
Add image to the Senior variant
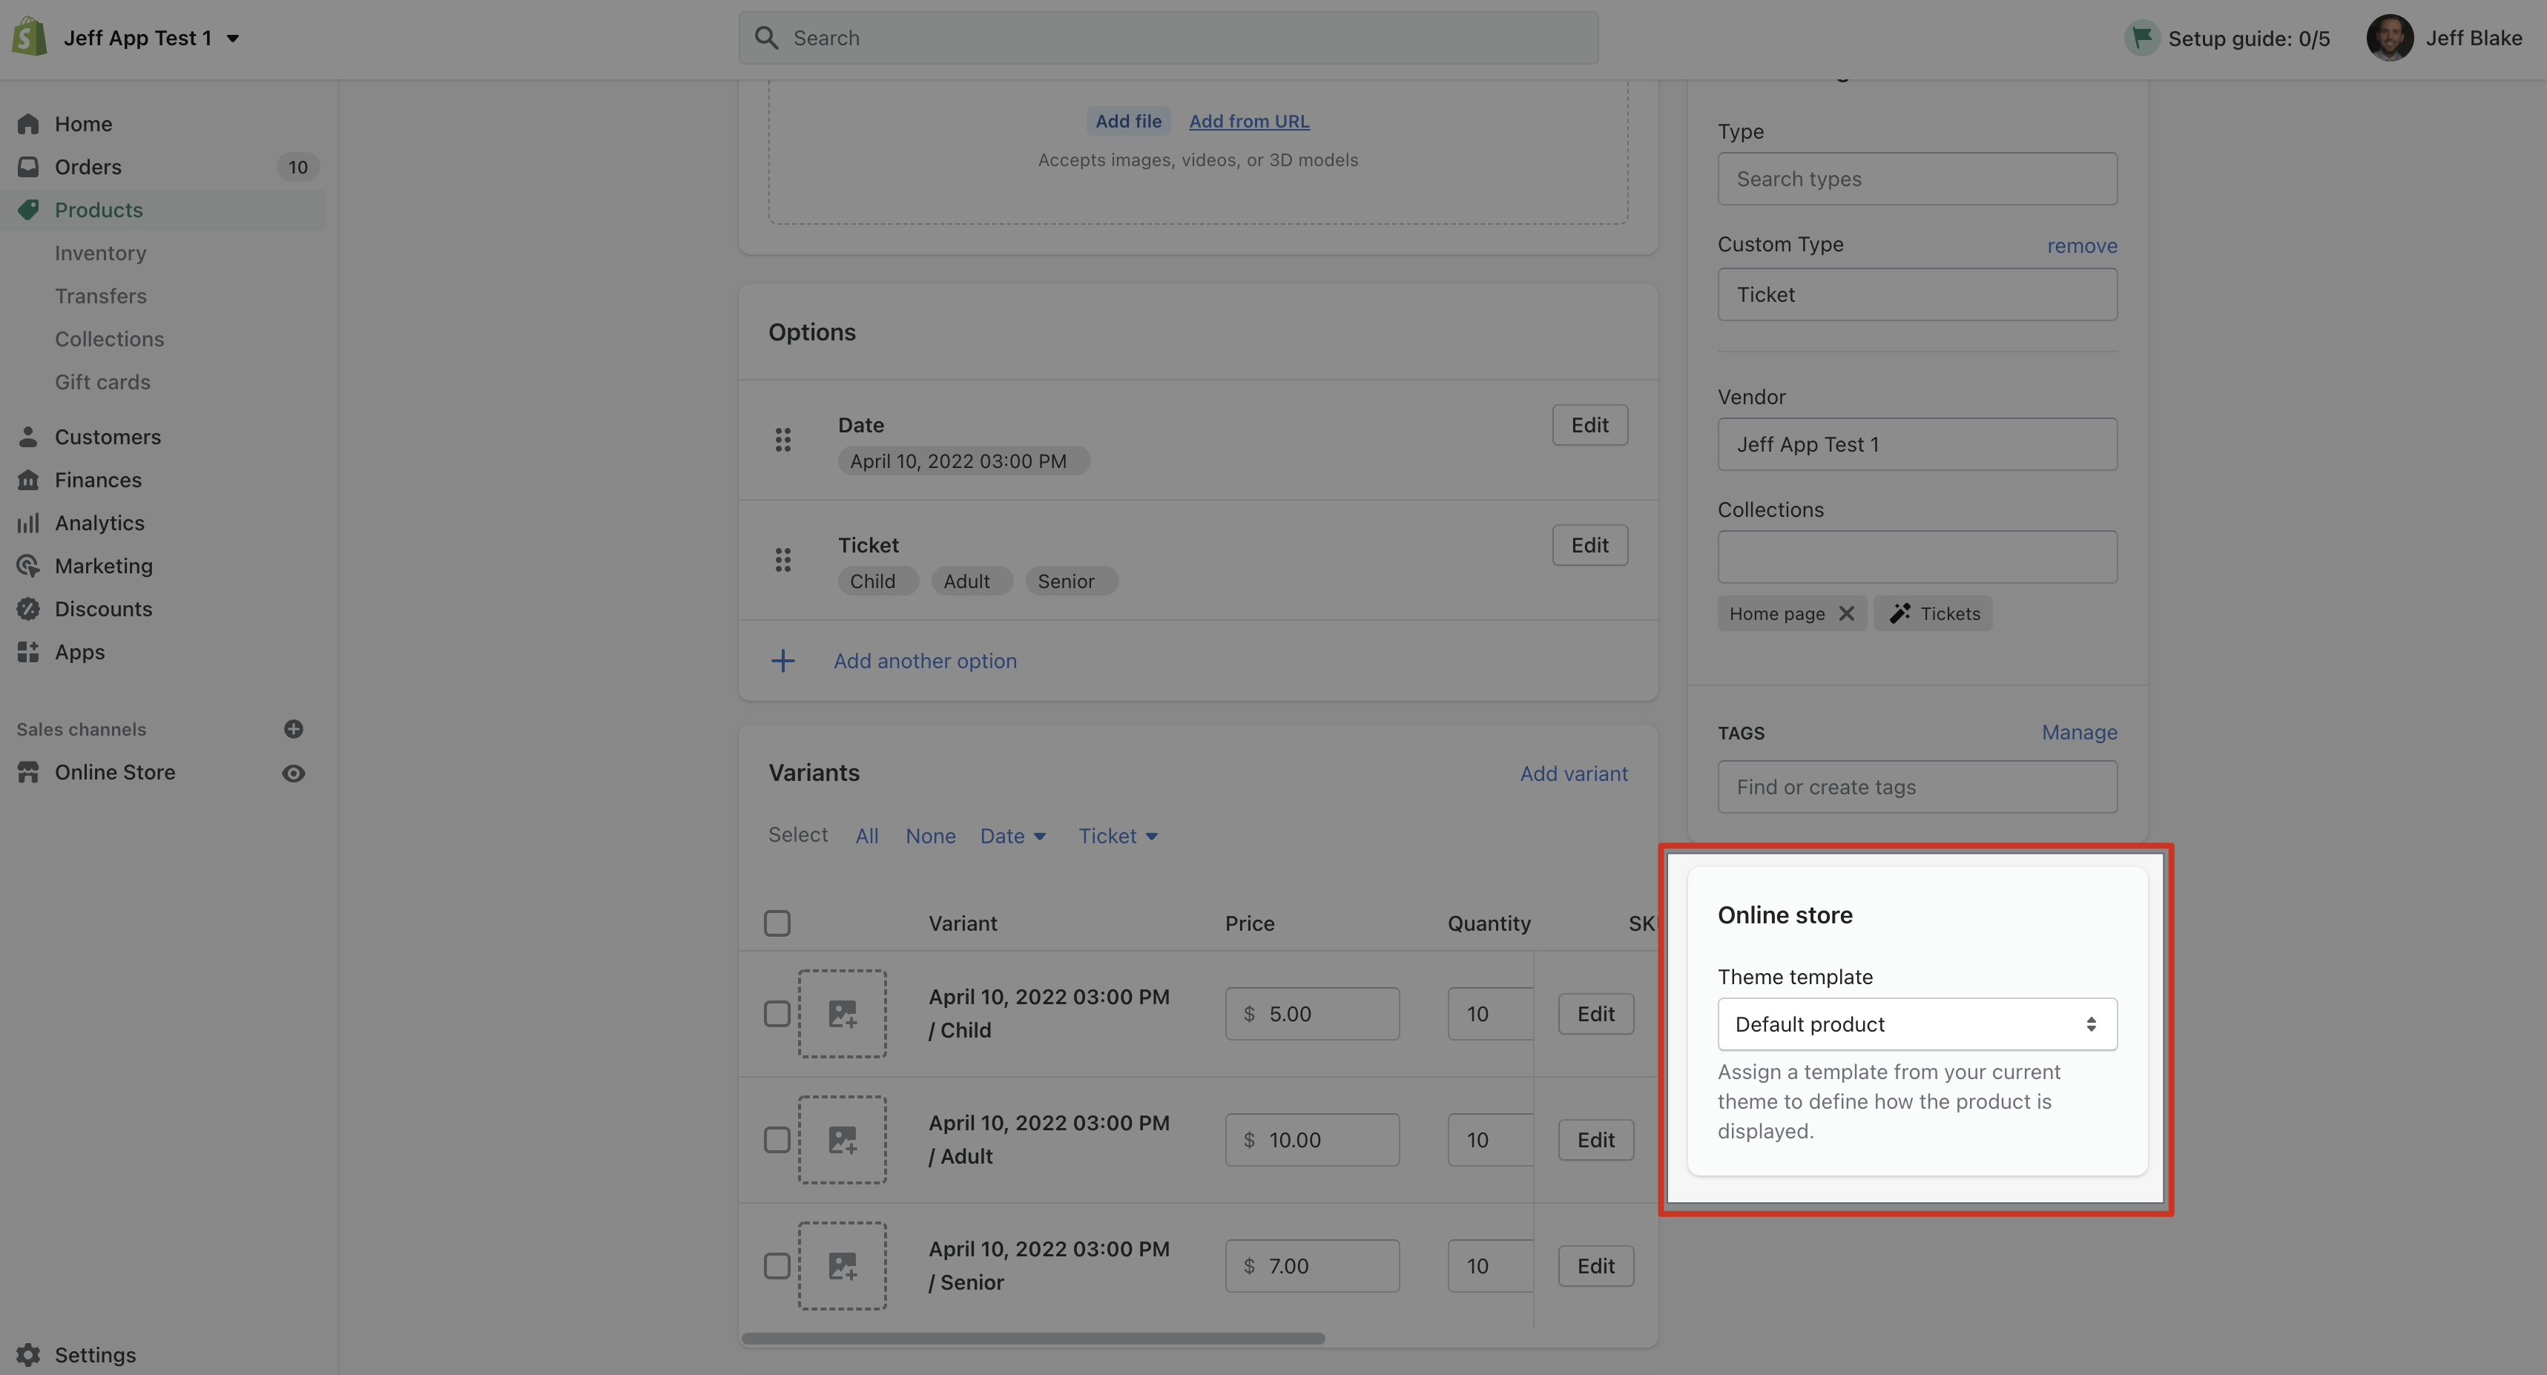click(843, 1265)
